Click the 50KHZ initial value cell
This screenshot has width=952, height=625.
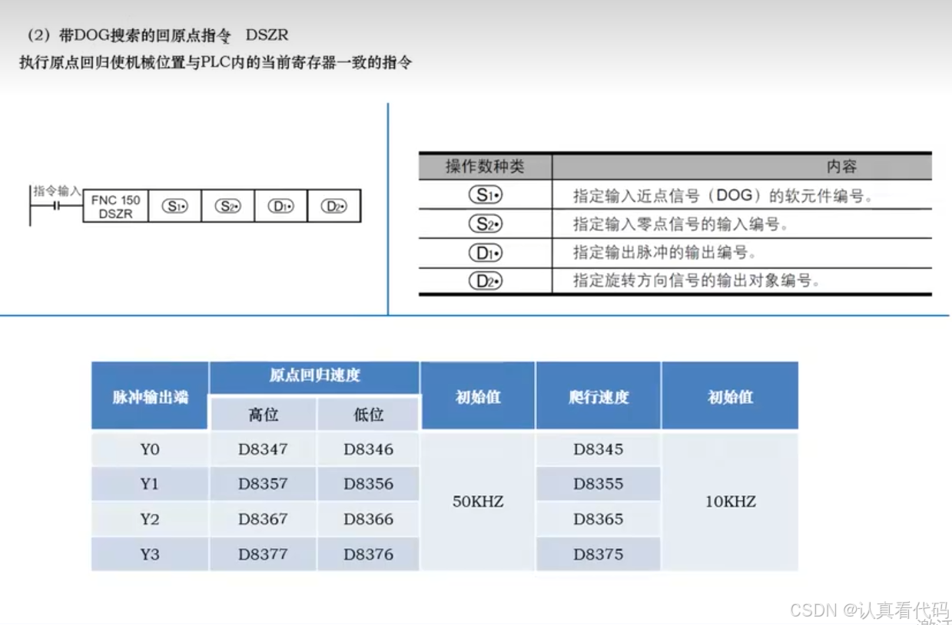478,501
